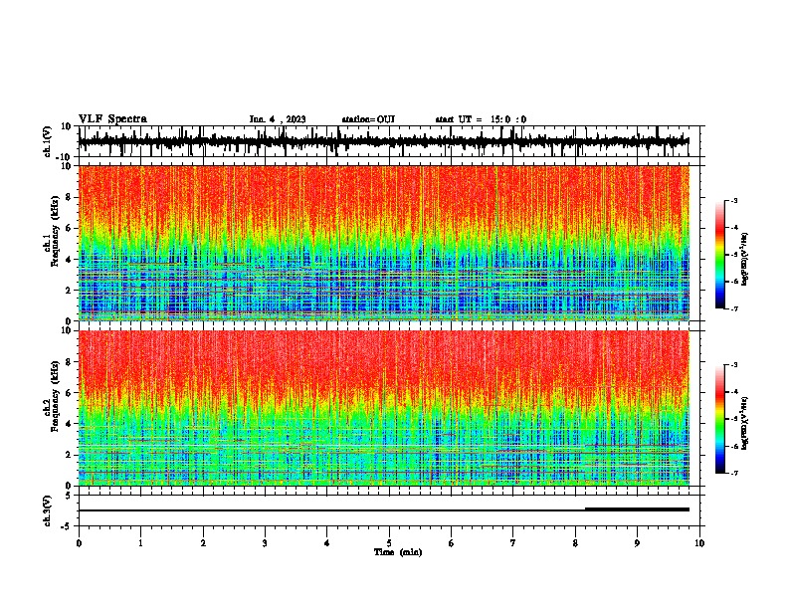The image size is (788, 609).
Task: Click the time axis tick label "3"
Action: [265, 543]
